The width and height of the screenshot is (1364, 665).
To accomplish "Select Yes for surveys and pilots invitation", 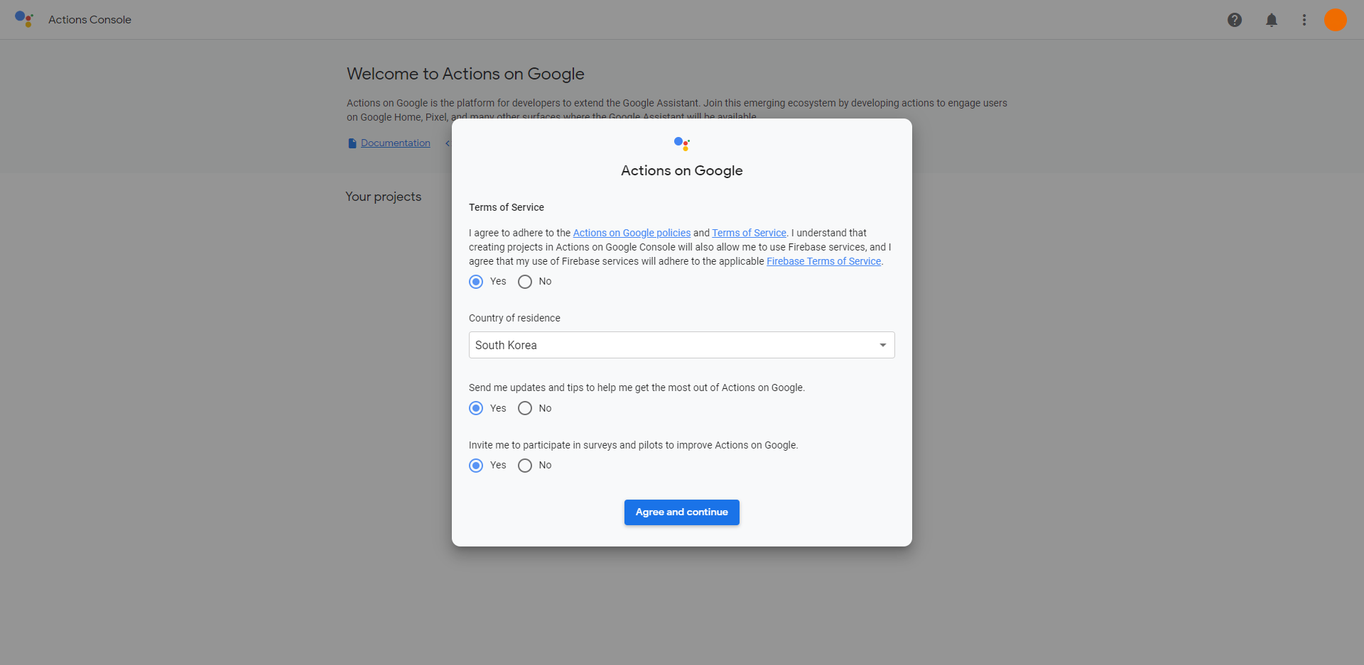I will [x=476, y=466].
